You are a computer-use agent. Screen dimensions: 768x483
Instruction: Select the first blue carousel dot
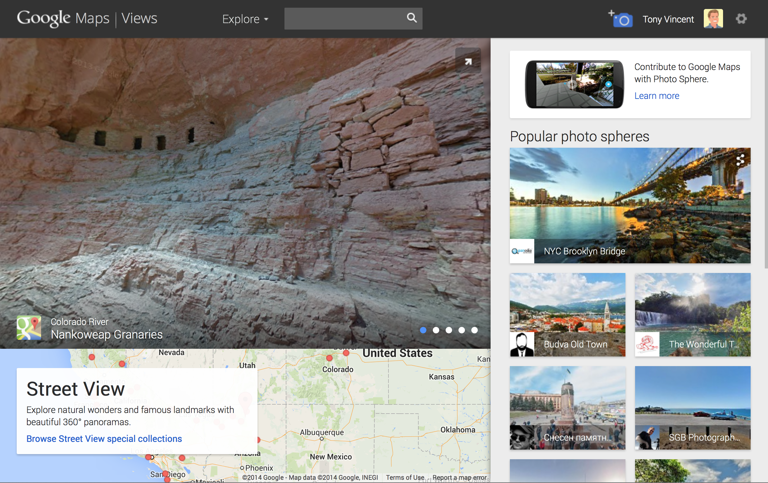point(423,330)
